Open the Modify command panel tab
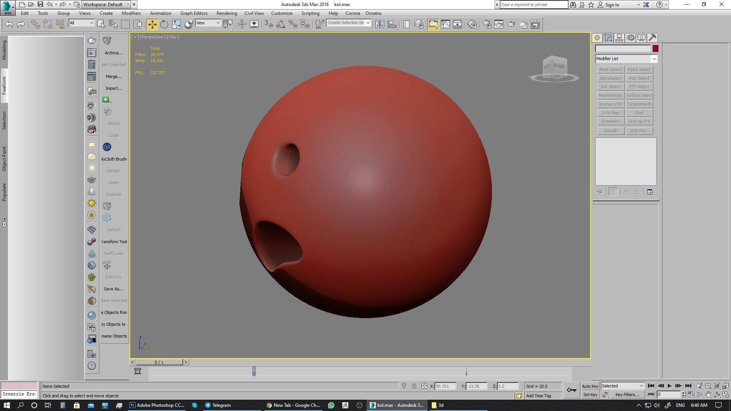This screenshot has height=411, width=731. pyautogui.click(x=608, y=38)
